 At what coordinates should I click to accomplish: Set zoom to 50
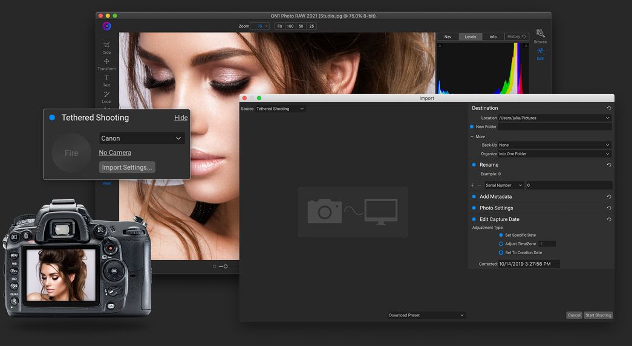[301, 26]
